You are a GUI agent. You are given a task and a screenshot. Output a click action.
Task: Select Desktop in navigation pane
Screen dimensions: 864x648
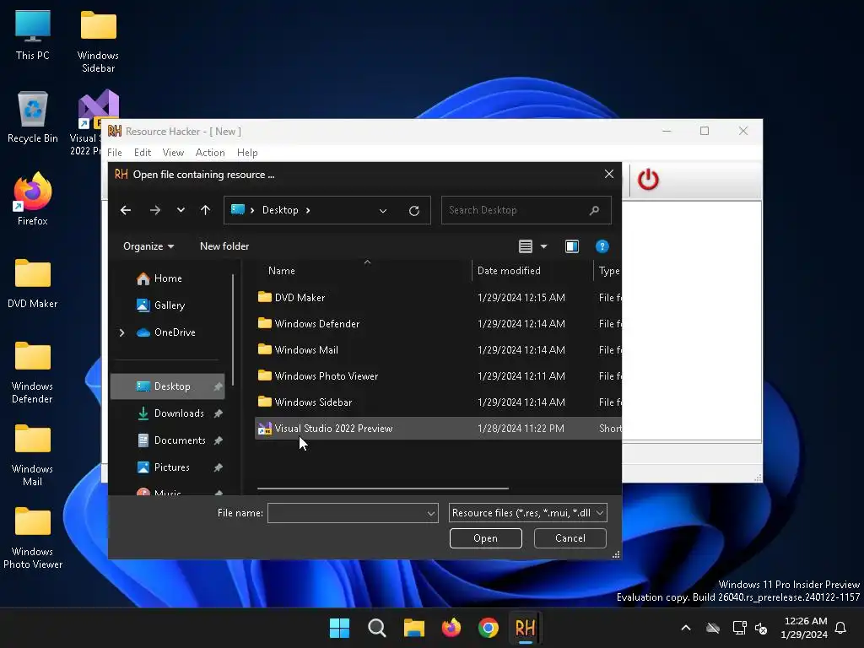[x=168, y=386]
